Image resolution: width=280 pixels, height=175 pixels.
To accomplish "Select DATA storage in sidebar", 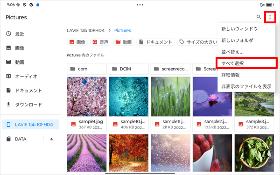I will tap(21, 139).
